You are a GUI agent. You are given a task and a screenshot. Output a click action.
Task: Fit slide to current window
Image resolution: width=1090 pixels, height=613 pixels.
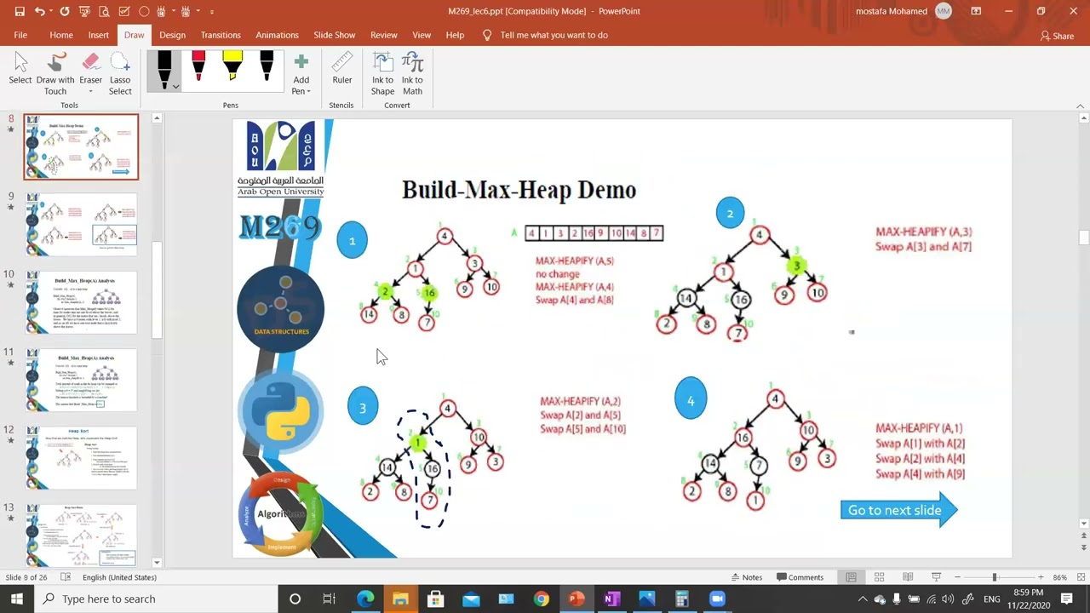(1080, 577)
